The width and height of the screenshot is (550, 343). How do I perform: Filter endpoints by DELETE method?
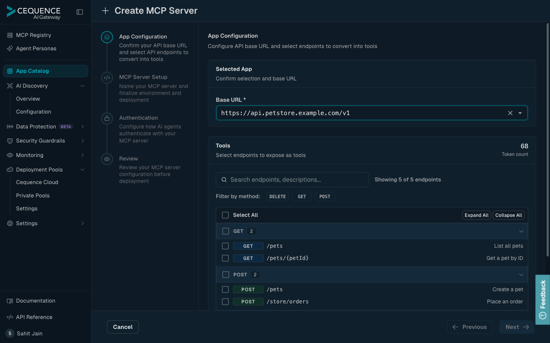pos(278,197)
